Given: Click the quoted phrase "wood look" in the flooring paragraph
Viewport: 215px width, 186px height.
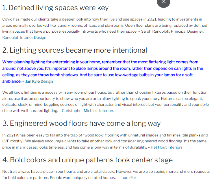Looking at the screenshot, I should 94,135.
